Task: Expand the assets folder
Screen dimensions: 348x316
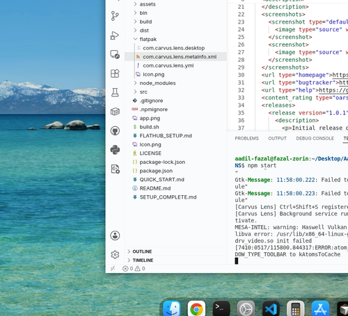Action: click(x=175, y=4)
